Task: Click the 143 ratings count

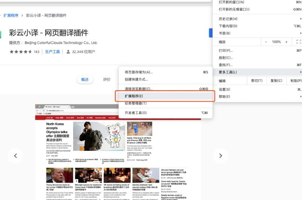Action: point(36,52)
